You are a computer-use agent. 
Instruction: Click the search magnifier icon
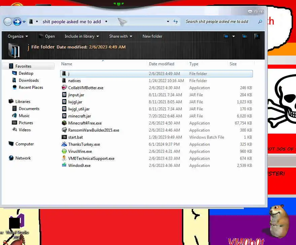pyautogui.click(x=260, y=22)
